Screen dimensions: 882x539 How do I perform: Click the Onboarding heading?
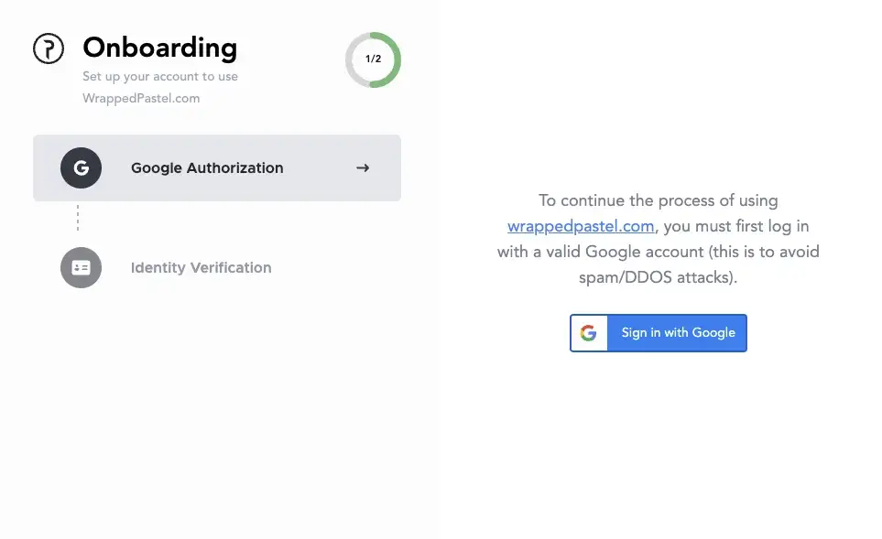(x=159, y=48)
